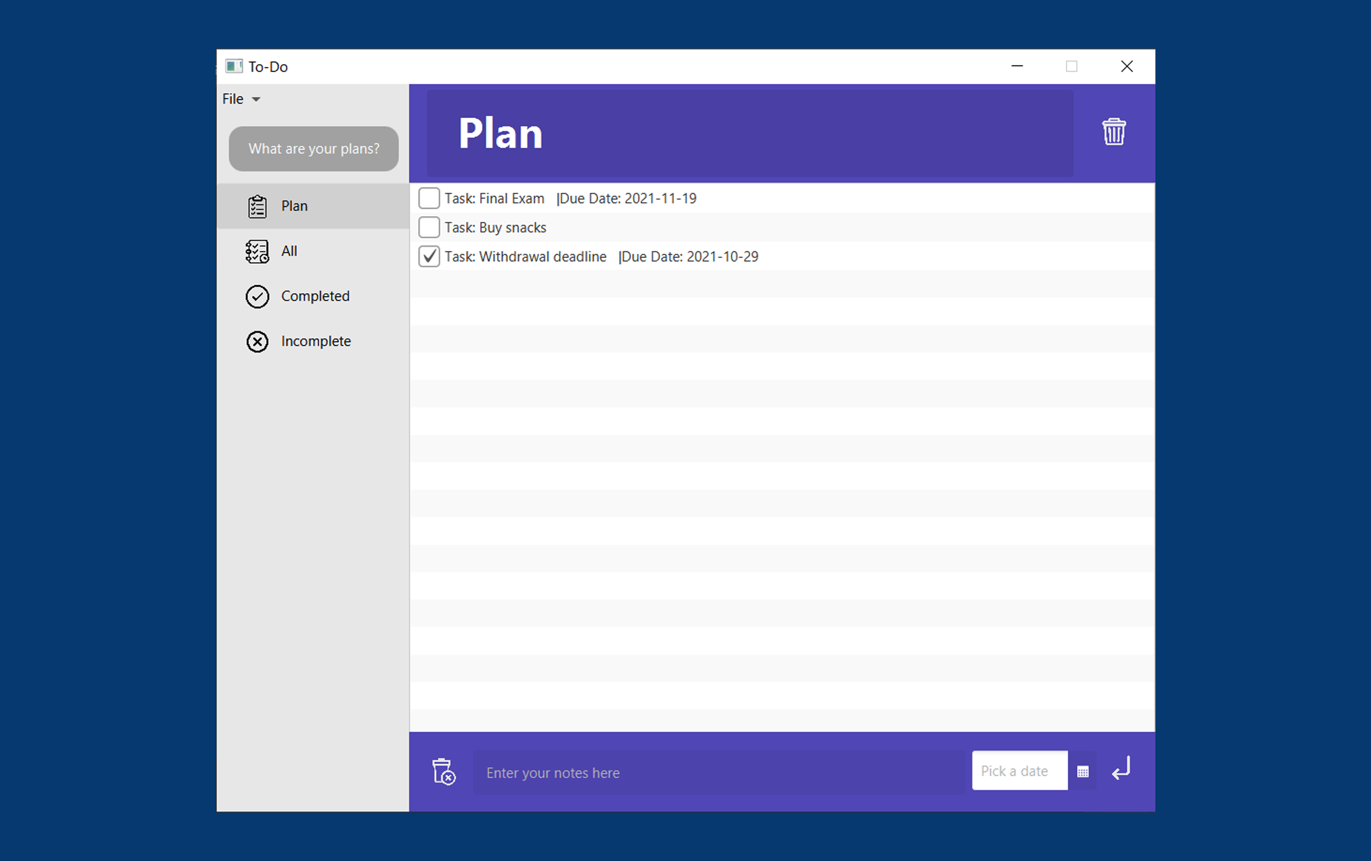Switch to the Completed list label

coord(315,296)
